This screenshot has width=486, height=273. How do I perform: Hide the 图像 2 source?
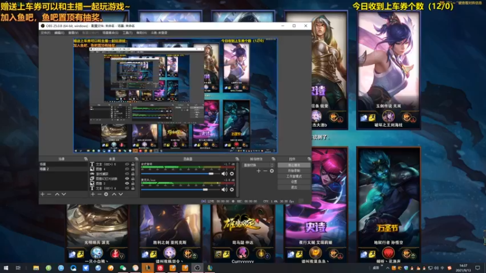coord(127,183)
